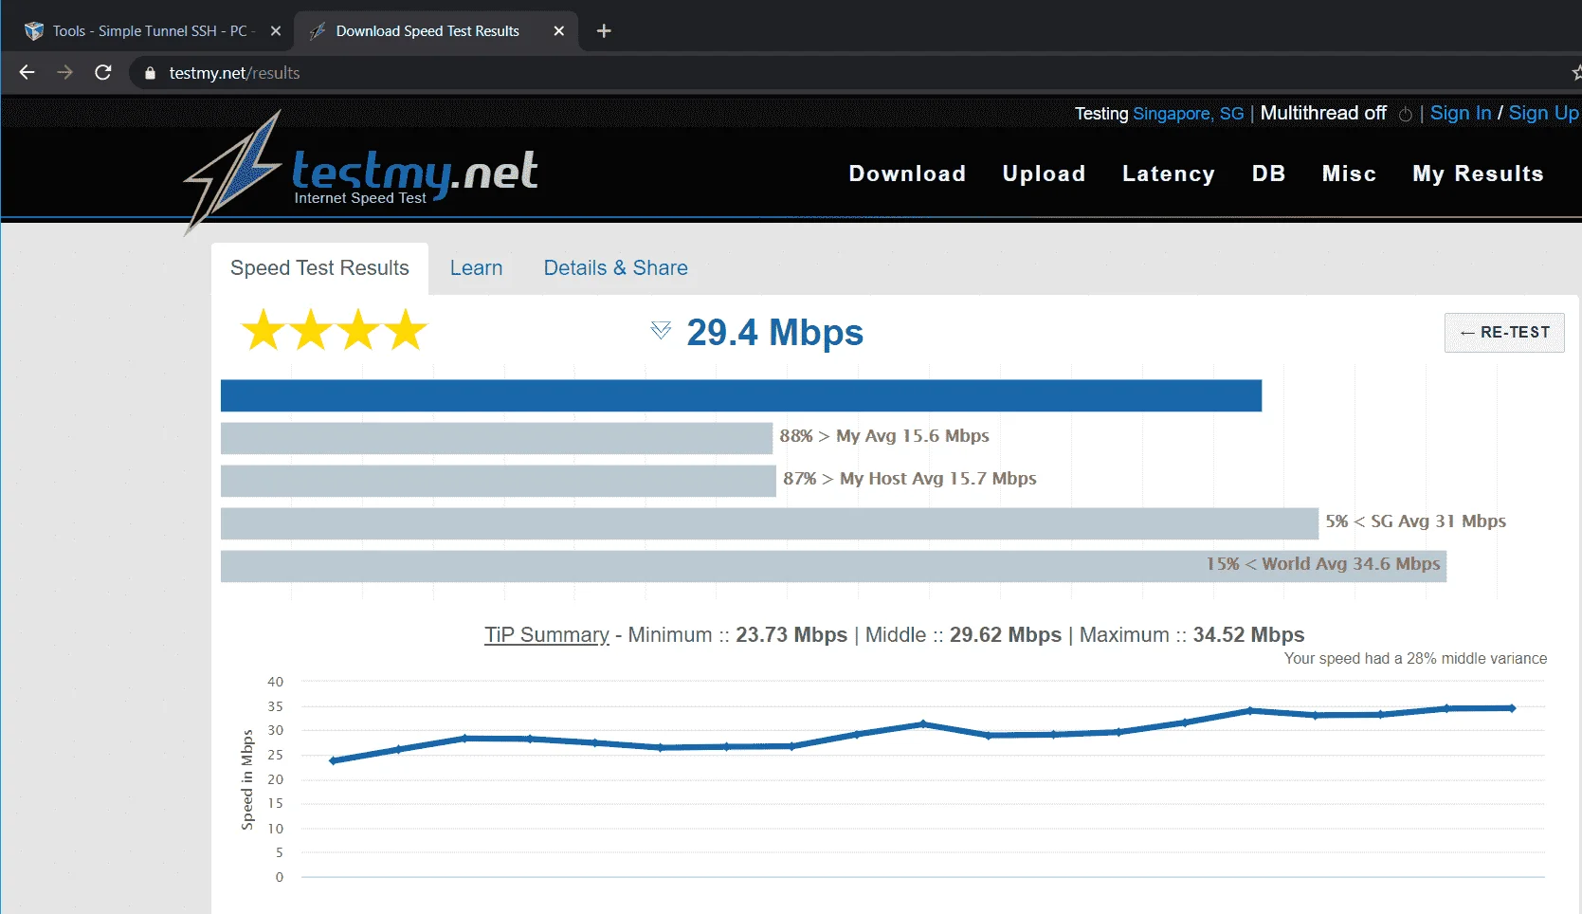Image resolution: width=1582 pixels, height=914 pixels.
Task: Click the 28% middle variance note
Action: tap(1415, 658)
